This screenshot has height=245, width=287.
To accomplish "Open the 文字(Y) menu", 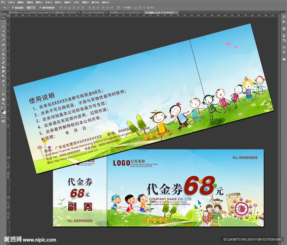I will (48, 2).
